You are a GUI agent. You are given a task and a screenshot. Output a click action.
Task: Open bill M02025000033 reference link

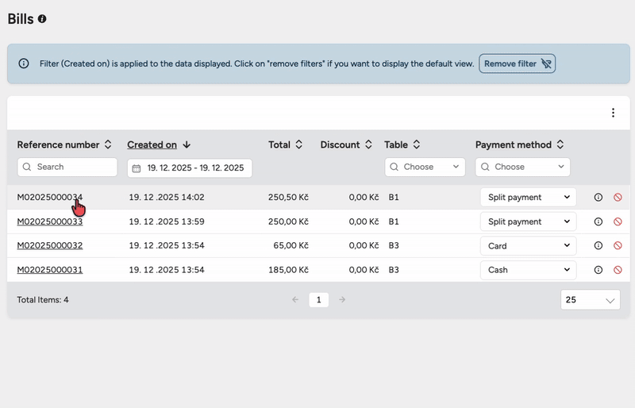coord(50,221)
